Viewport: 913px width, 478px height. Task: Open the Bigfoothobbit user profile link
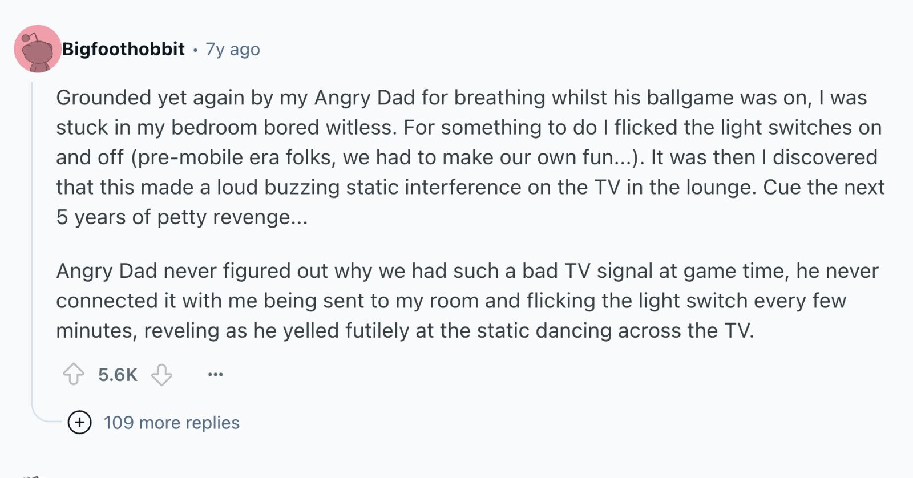[123, 49]
